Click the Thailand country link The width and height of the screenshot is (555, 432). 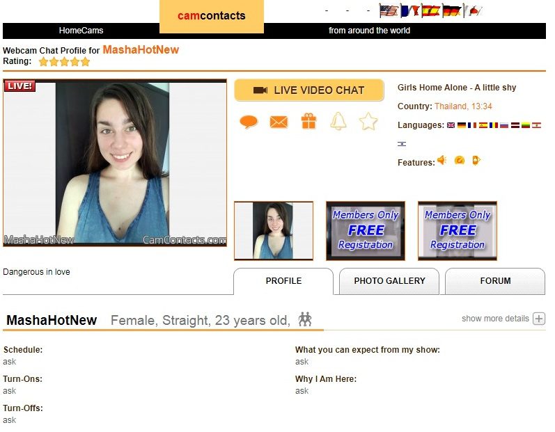tap(463, 106)
